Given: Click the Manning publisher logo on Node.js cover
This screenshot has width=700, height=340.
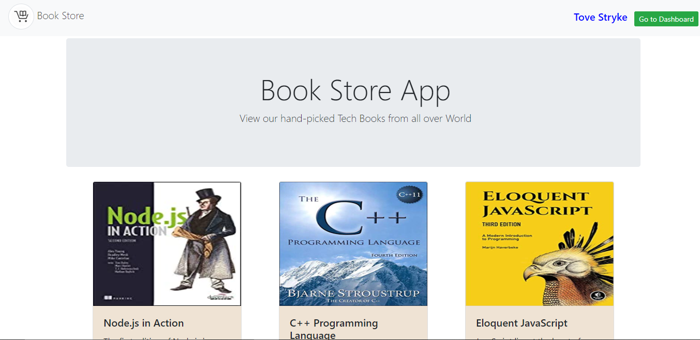Looking at the screenshot, I should [x=118, y=298].
